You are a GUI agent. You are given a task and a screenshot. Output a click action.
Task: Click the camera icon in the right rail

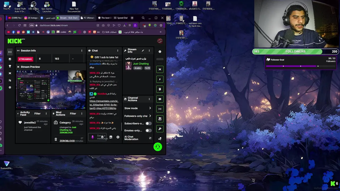[x=160, y=119]
